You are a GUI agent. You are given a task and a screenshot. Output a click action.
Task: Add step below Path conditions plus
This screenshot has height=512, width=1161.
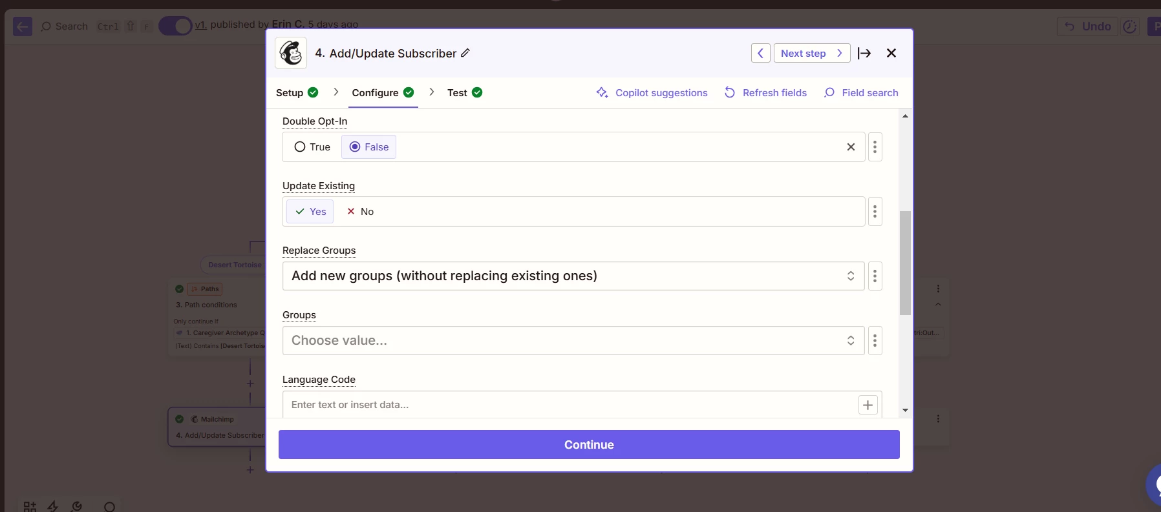pos(250,384)
